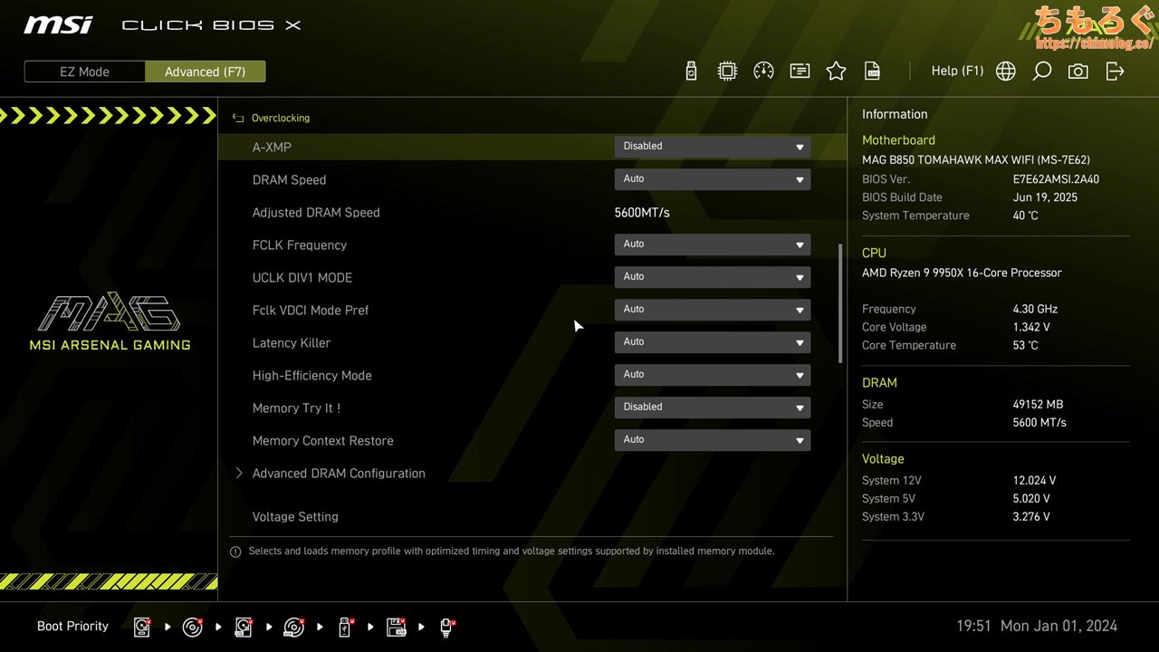Click the LOG file icon

click(x=872, y=72)
